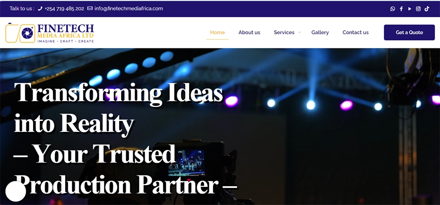Click the FINETECH MEDIA AFRICA LTD logo text
This screenshot has height=205, width=440.
[x=66, y=33]
